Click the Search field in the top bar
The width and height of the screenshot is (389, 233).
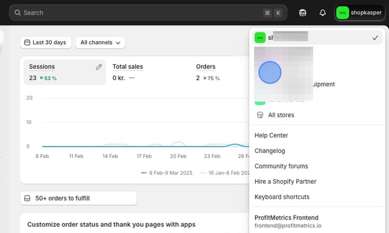pyautogui.click(x=148, y=13)
